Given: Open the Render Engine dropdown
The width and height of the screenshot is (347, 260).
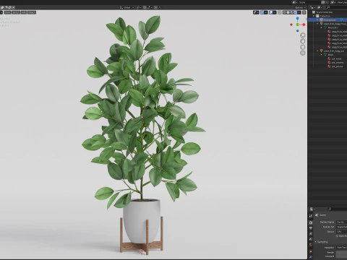Looking at the screenshot, I should [341, 222].
